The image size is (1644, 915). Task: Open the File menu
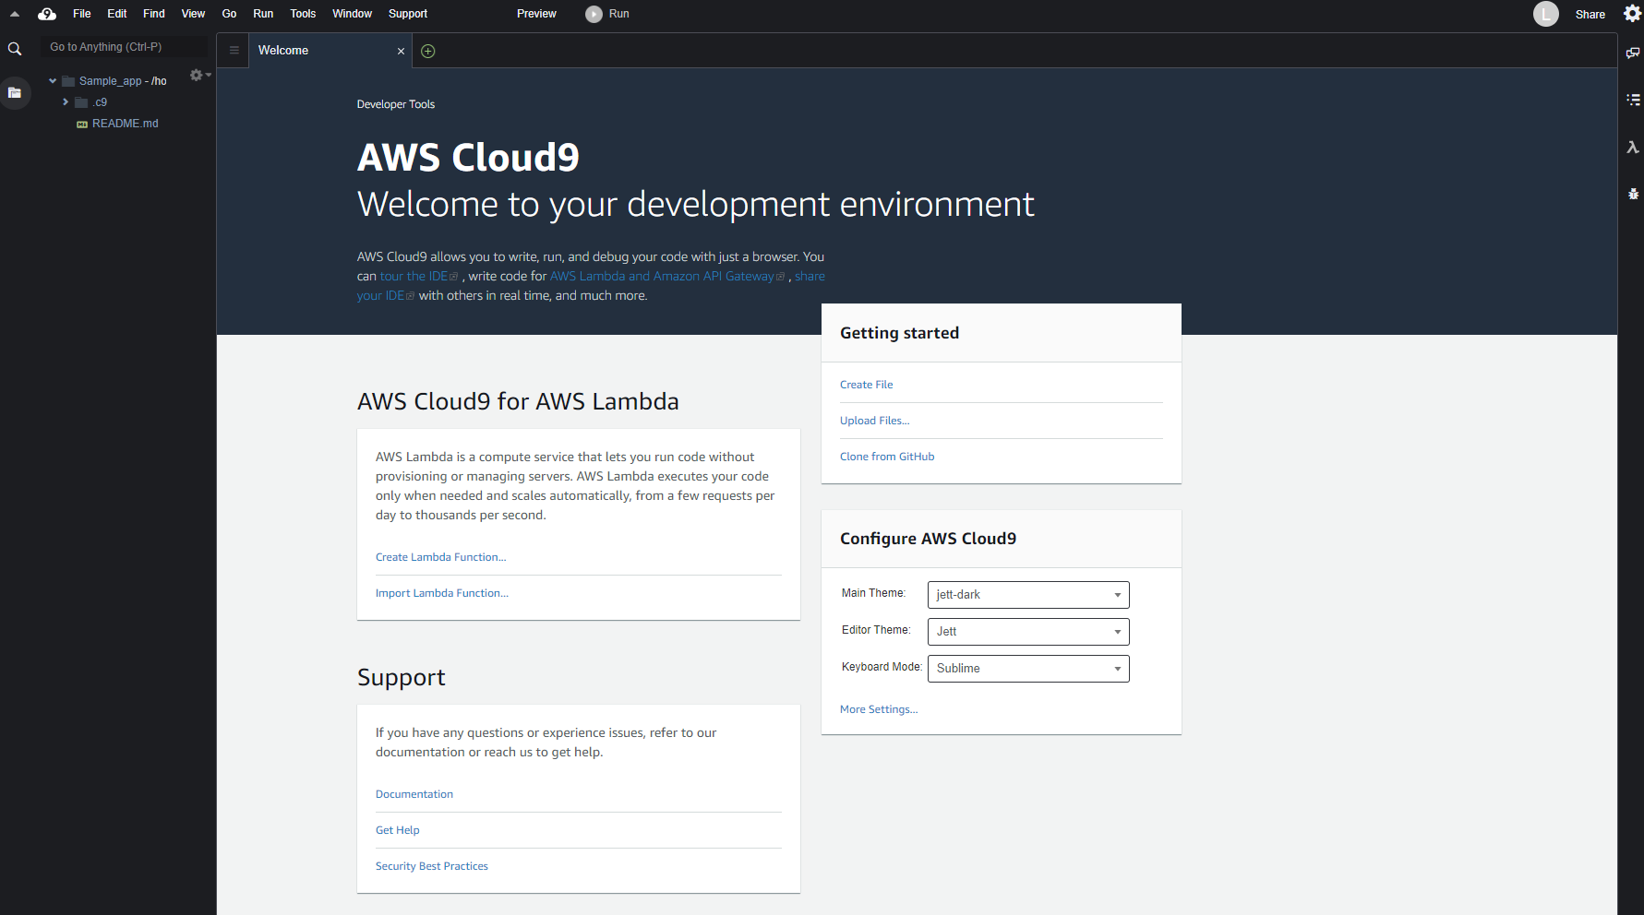point(82,14)
